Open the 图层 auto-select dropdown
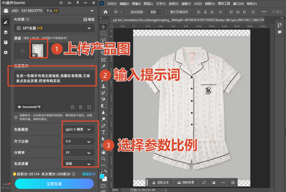Screen dimensions: 286x192 click(155, 12)
